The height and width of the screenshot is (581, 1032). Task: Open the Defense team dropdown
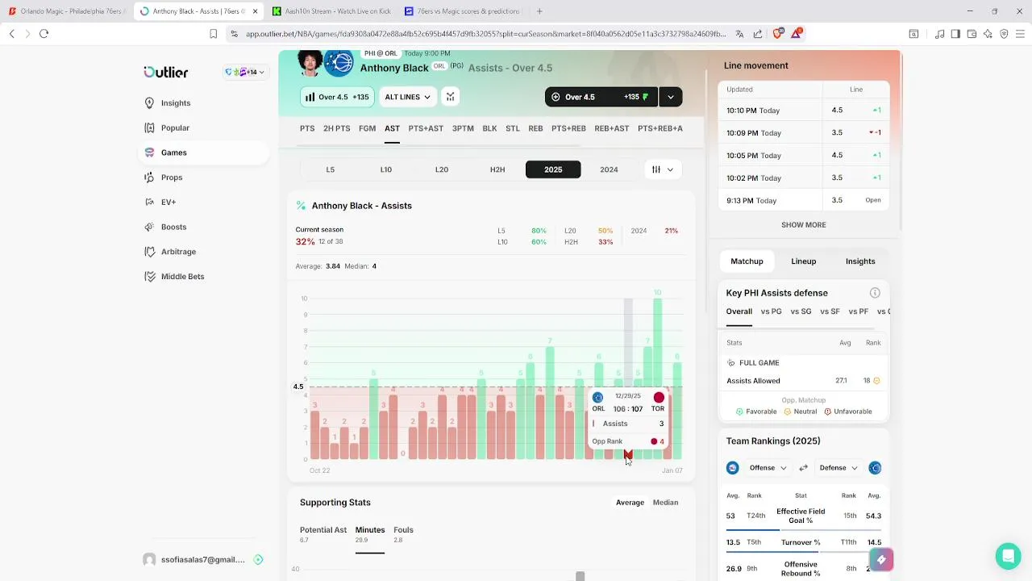838,468
